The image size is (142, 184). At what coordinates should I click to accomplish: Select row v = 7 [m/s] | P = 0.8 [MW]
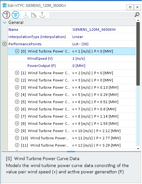[71, 109]
